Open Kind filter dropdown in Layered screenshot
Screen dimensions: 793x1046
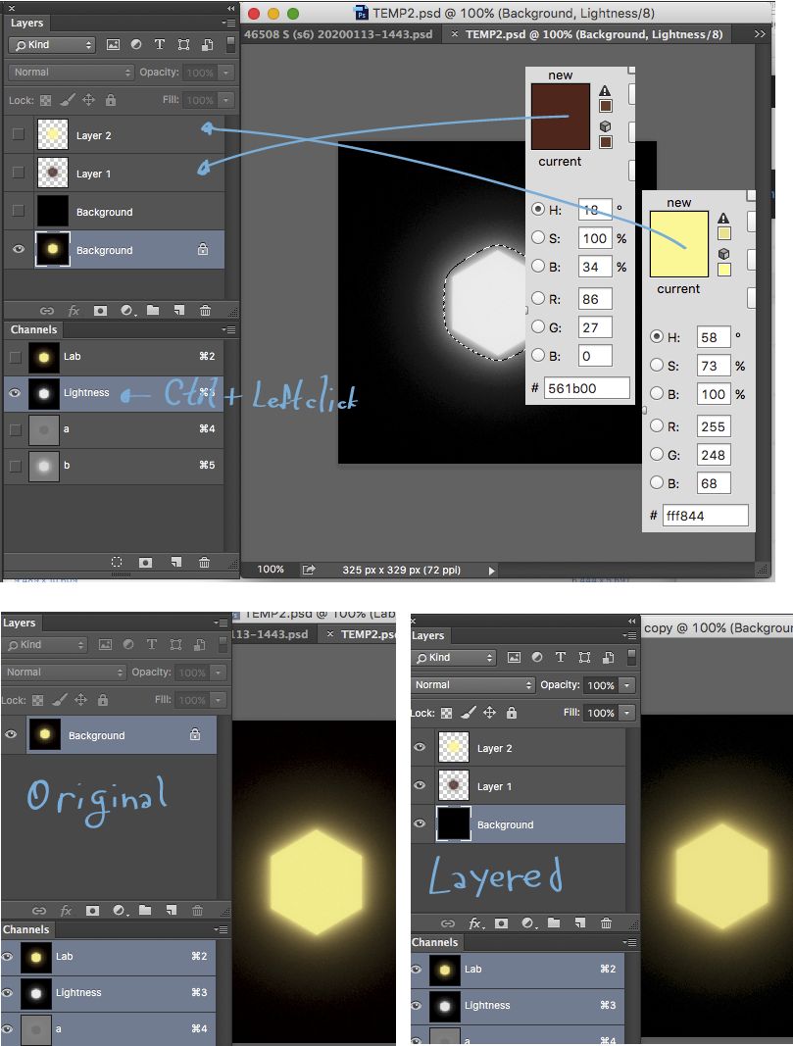456,658
